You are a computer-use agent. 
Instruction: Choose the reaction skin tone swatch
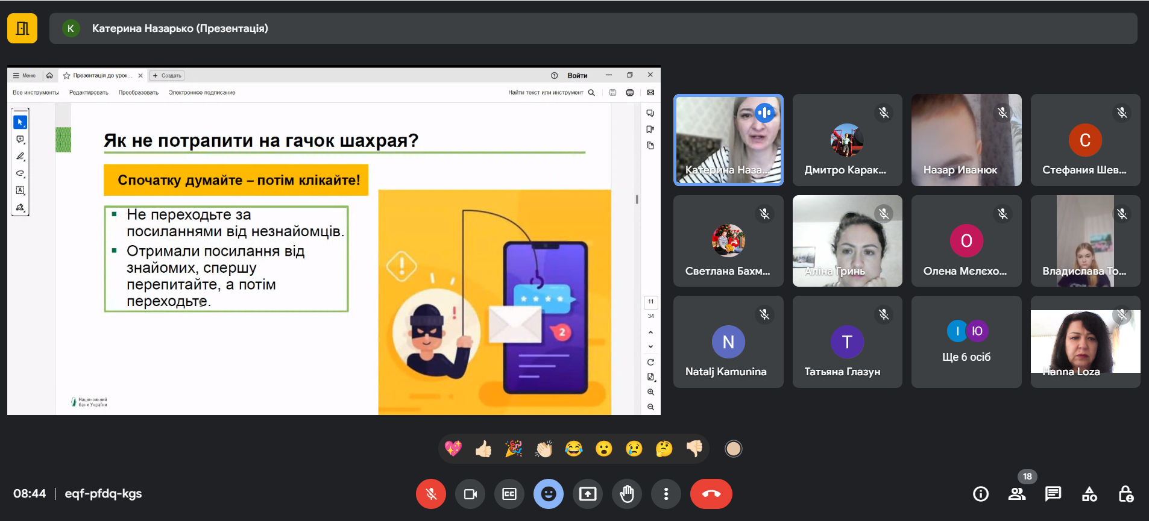(733, 449)
